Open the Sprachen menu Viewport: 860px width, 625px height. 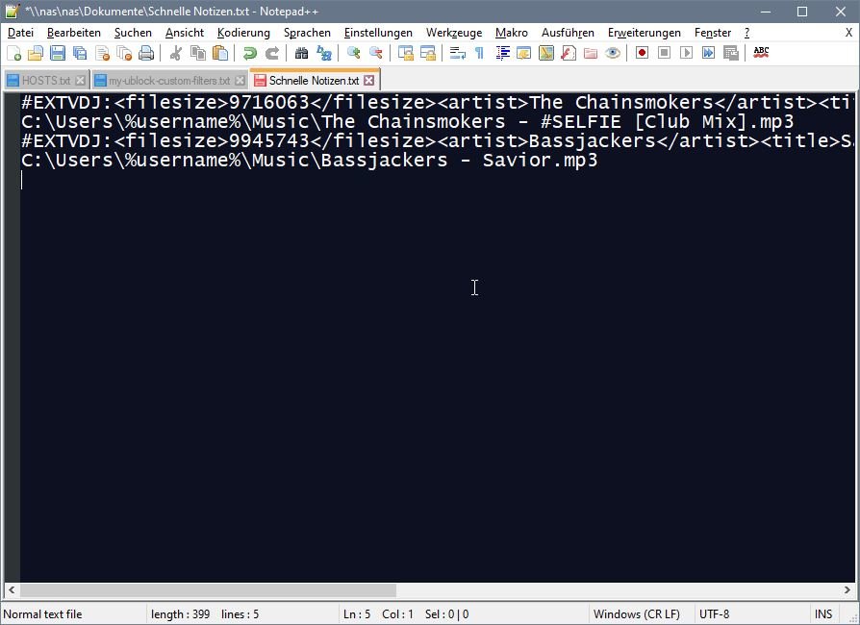(x=307, y=33)
